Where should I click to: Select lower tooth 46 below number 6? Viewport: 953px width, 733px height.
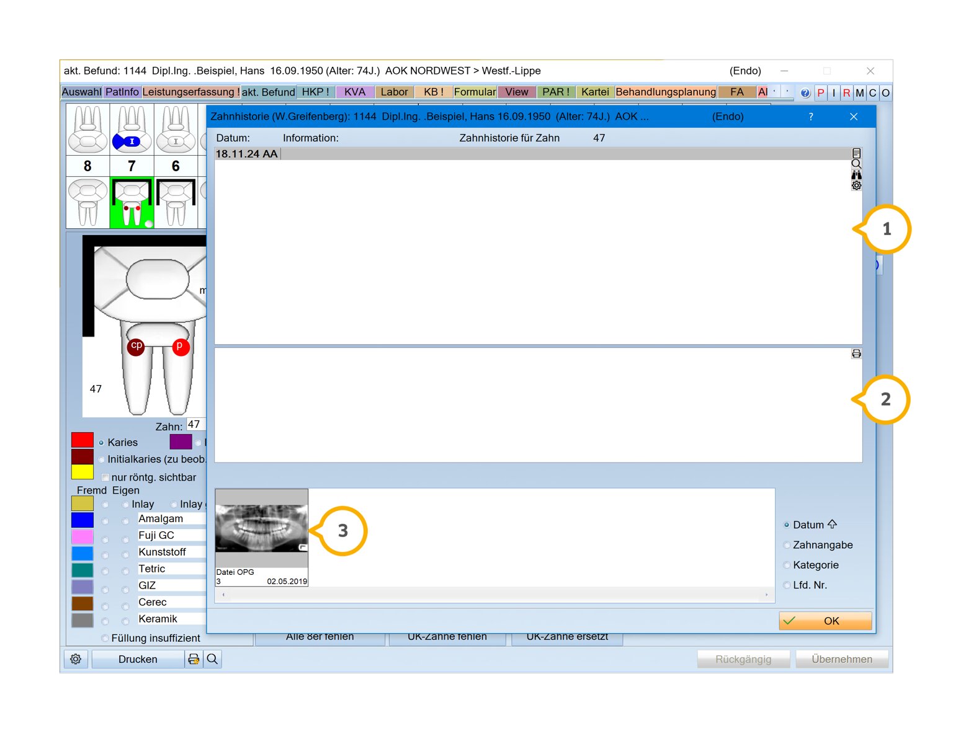pos(176,202)
